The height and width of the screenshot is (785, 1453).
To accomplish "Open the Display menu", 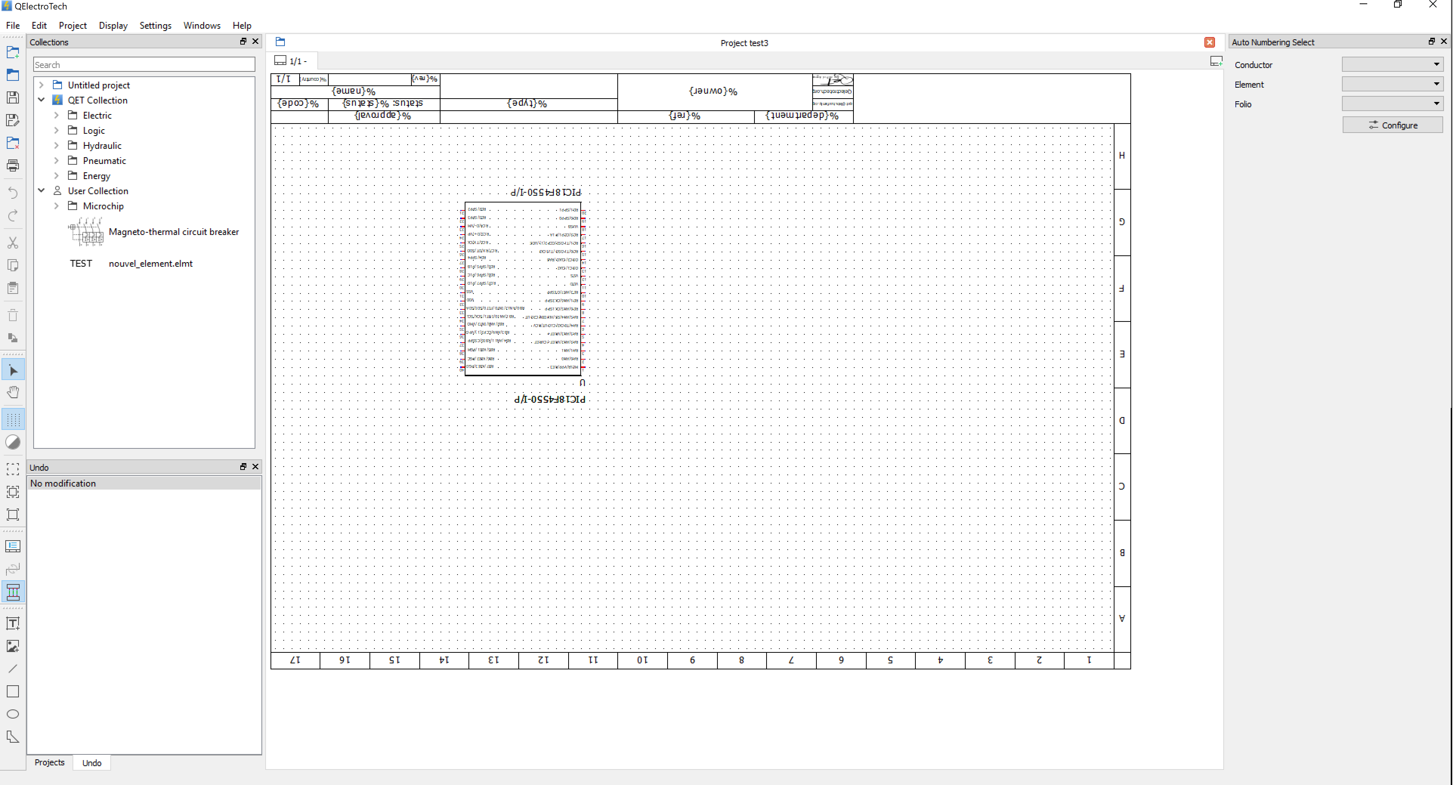I will [x=113, y=25].
